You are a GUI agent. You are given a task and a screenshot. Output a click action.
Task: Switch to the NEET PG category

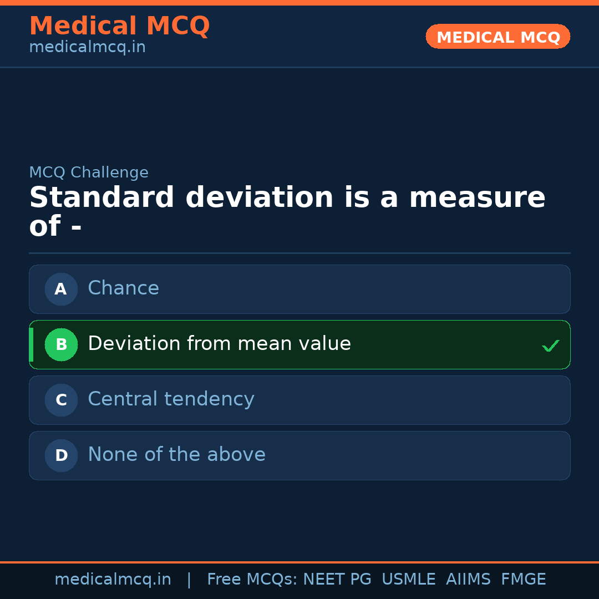click(x=337, y=579)
